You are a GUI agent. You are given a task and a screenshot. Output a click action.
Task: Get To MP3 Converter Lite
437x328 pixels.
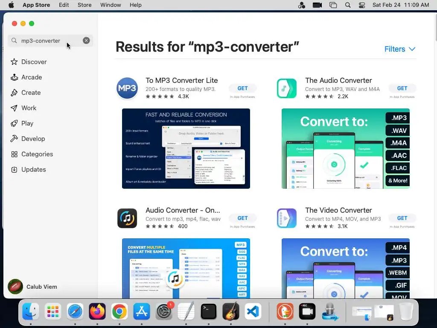point(242,88)
